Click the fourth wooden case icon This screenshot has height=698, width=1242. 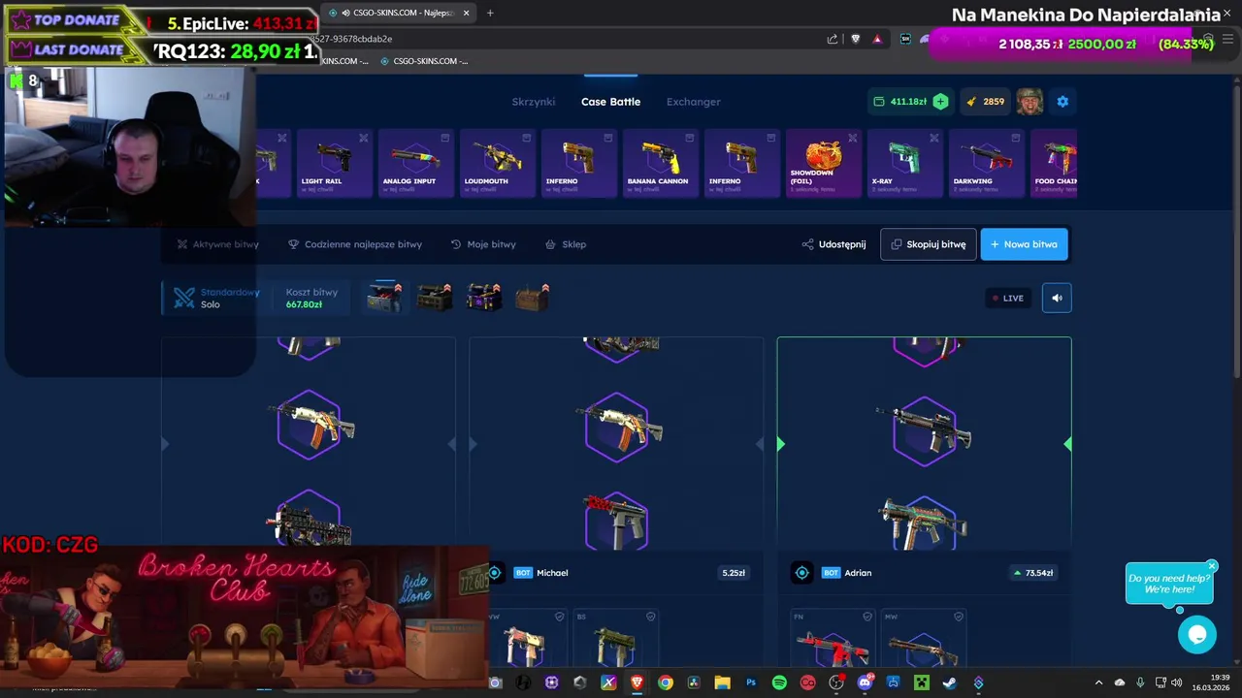tap(532, 298)
